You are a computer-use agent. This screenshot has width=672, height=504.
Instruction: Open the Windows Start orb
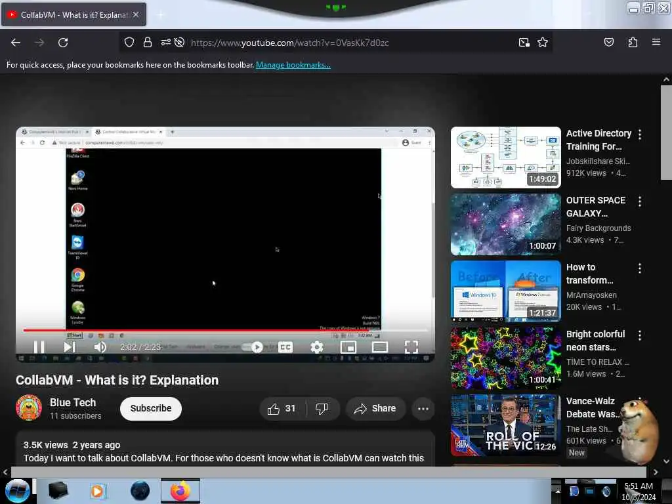click(x=18, y=491)
